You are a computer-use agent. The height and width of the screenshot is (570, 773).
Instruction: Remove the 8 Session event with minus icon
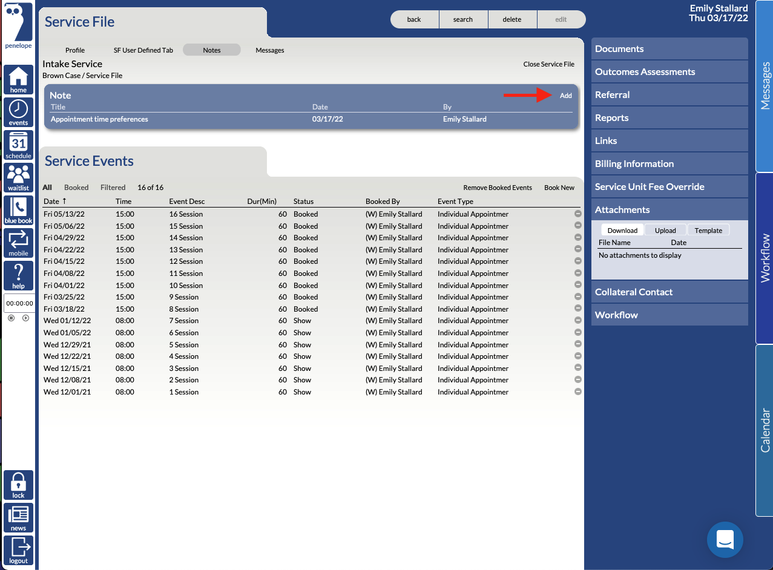578,309
